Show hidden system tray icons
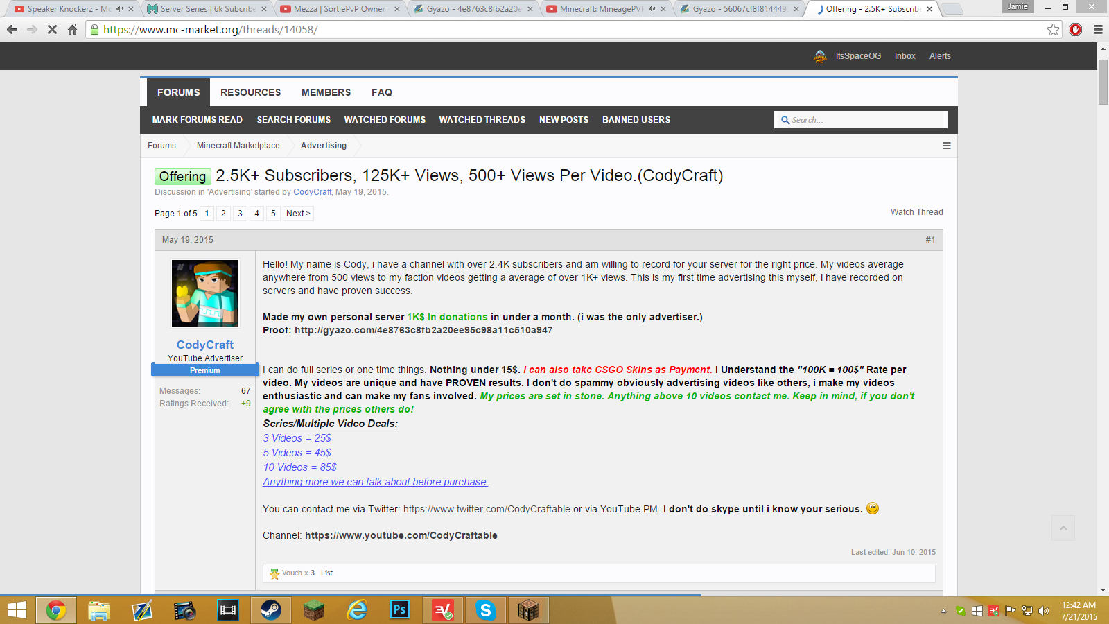1109x624 pixels. (943, 611)
